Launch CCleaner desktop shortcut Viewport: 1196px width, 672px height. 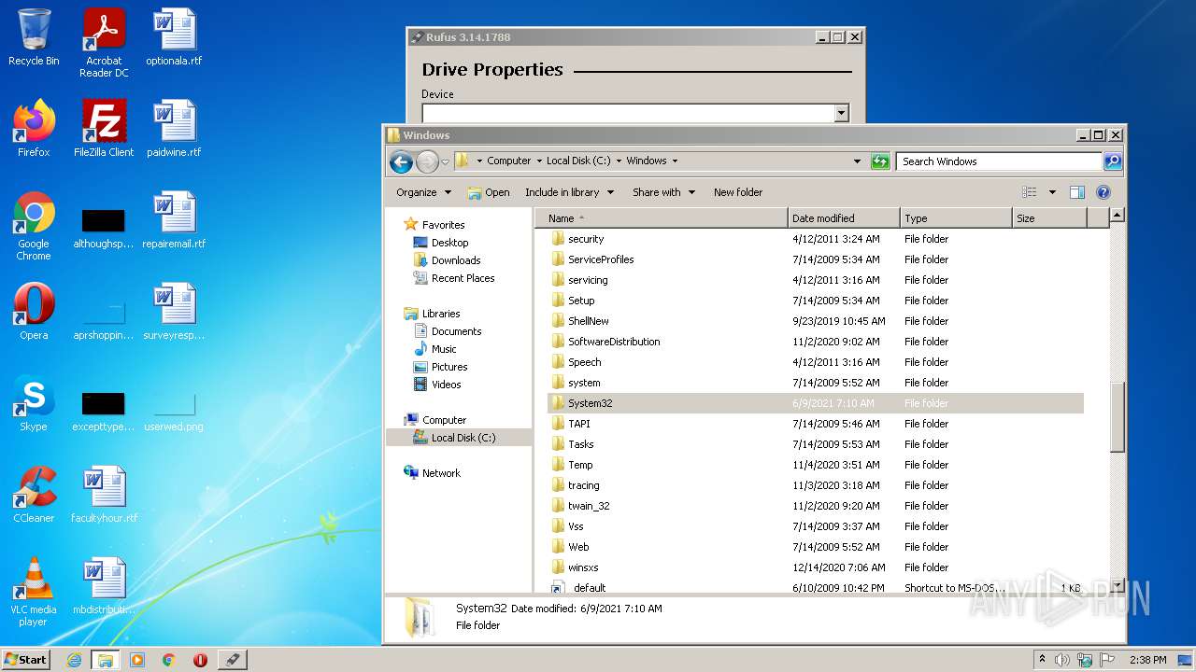(x=34, y=495)
